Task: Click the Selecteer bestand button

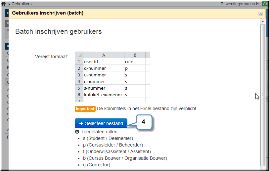Action: pyautogui.click(x=101, y=123)
